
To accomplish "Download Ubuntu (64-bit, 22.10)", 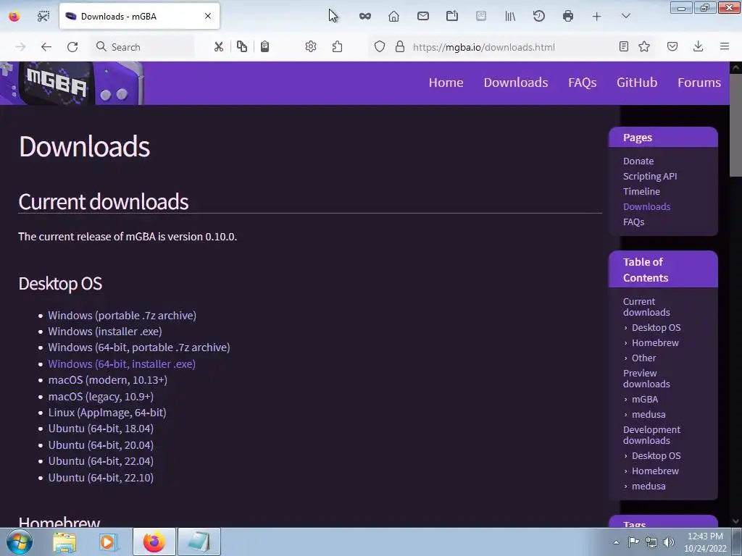I will click(x=101, y=478).
